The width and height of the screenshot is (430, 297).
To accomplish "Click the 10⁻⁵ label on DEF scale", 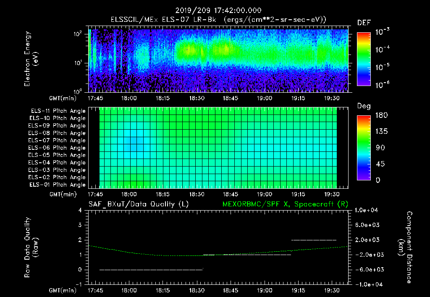I will click(x=382, y=67).
